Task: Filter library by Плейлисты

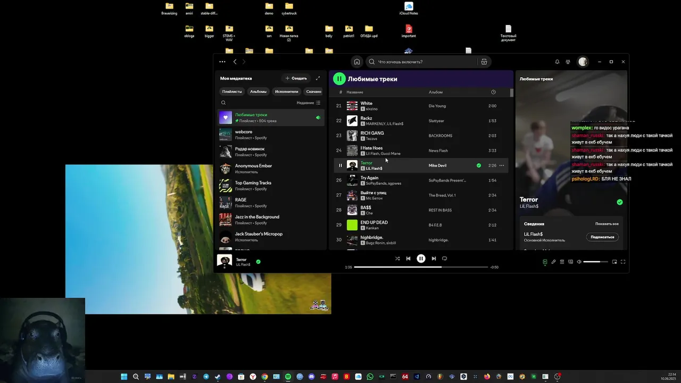Action: pyautogui.click(x=232, y=91)
